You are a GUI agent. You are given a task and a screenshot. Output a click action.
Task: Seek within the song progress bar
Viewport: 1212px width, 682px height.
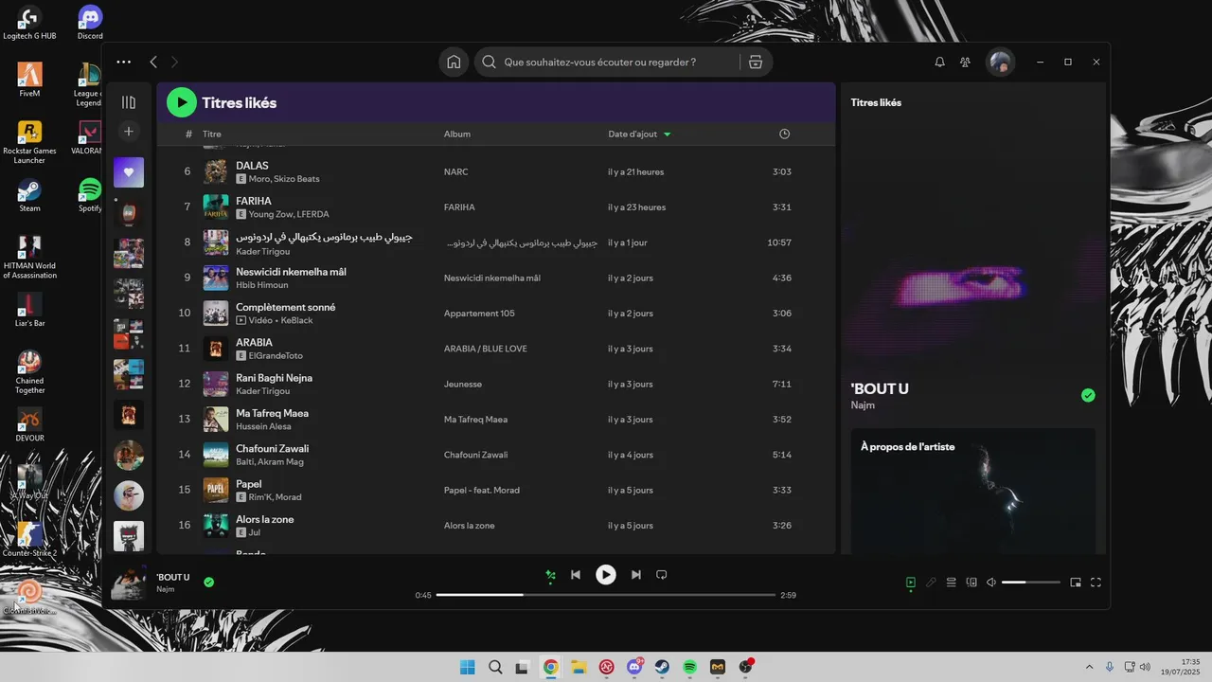606,595
